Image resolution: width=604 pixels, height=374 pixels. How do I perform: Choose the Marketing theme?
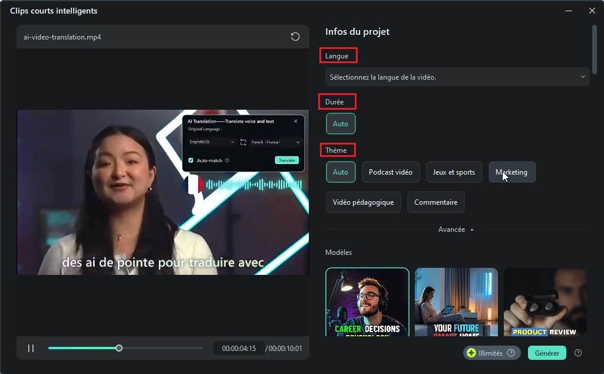click(x=512, y=172)
